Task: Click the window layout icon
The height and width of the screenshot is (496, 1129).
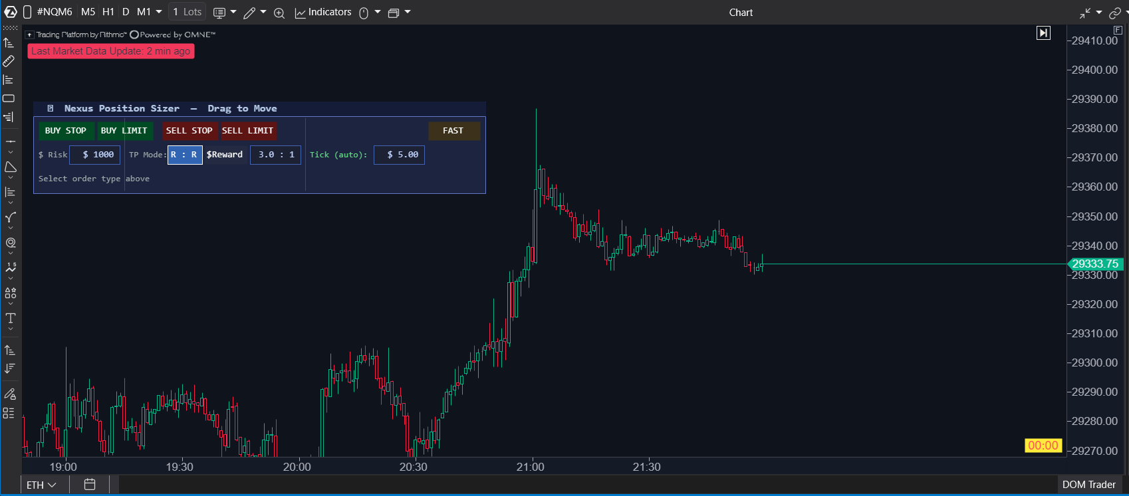Action: [x=394, y=13]
